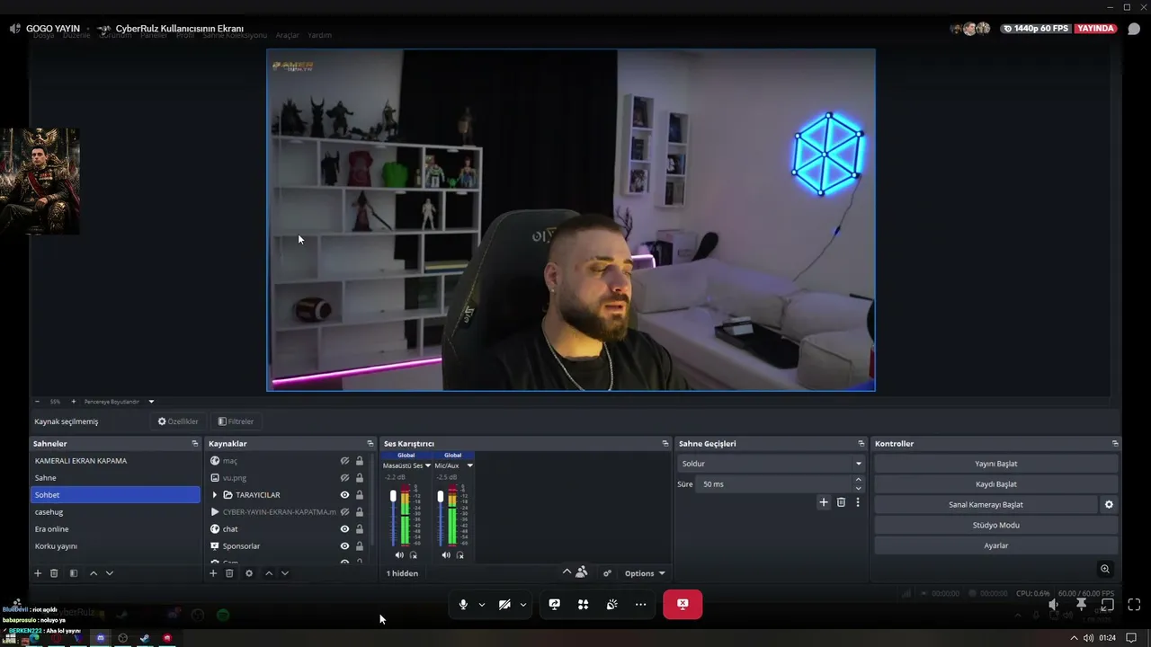Show the vu.png source via eye icon
The width and height of the screenshot is (1151, 647).
344,478
